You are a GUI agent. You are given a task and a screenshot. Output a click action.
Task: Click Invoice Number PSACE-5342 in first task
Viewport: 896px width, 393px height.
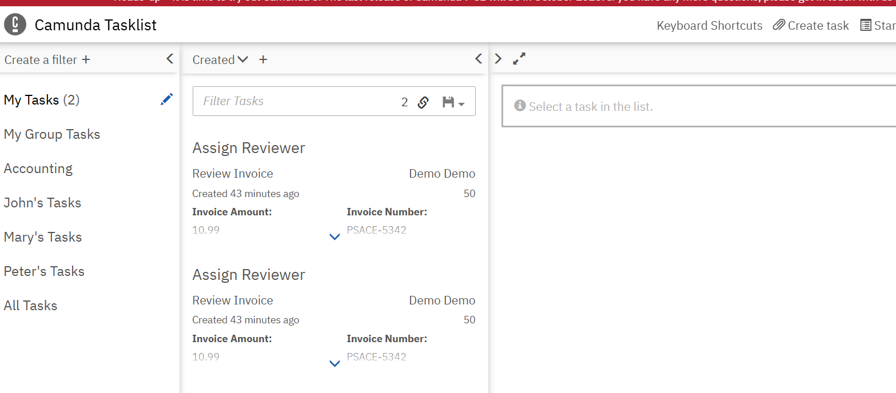click(x=376, y=230)
